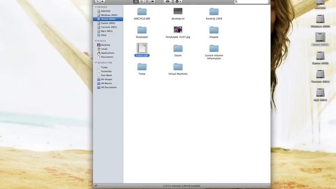Select Steam (HD0) in the sidebar
Viewport: 336px width, 189px height.
pos(108,19)
